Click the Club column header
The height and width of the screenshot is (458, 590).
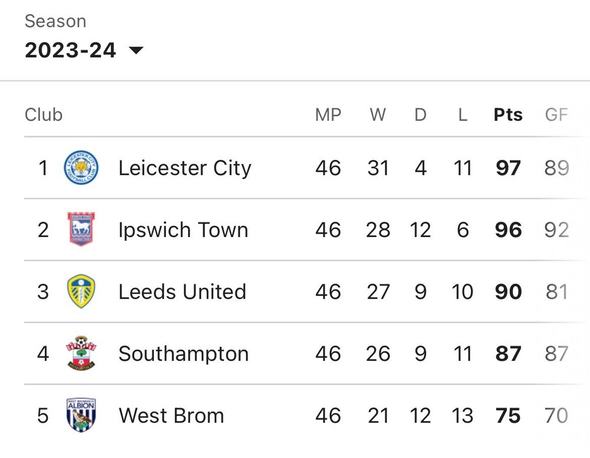[x=44, y=115]
